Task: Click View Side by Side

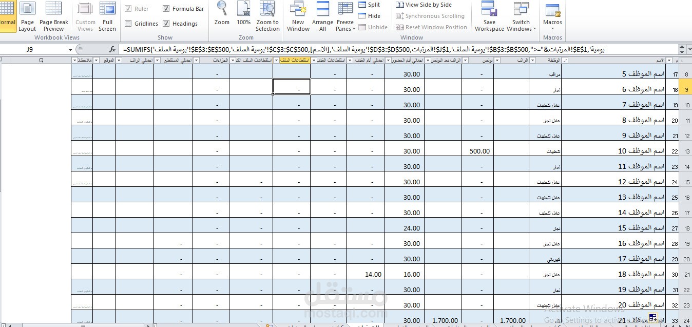Action: [x=424, y=5]
